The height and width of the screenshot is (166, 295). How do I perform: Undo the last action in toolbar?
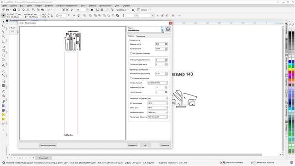pos(48,10)
